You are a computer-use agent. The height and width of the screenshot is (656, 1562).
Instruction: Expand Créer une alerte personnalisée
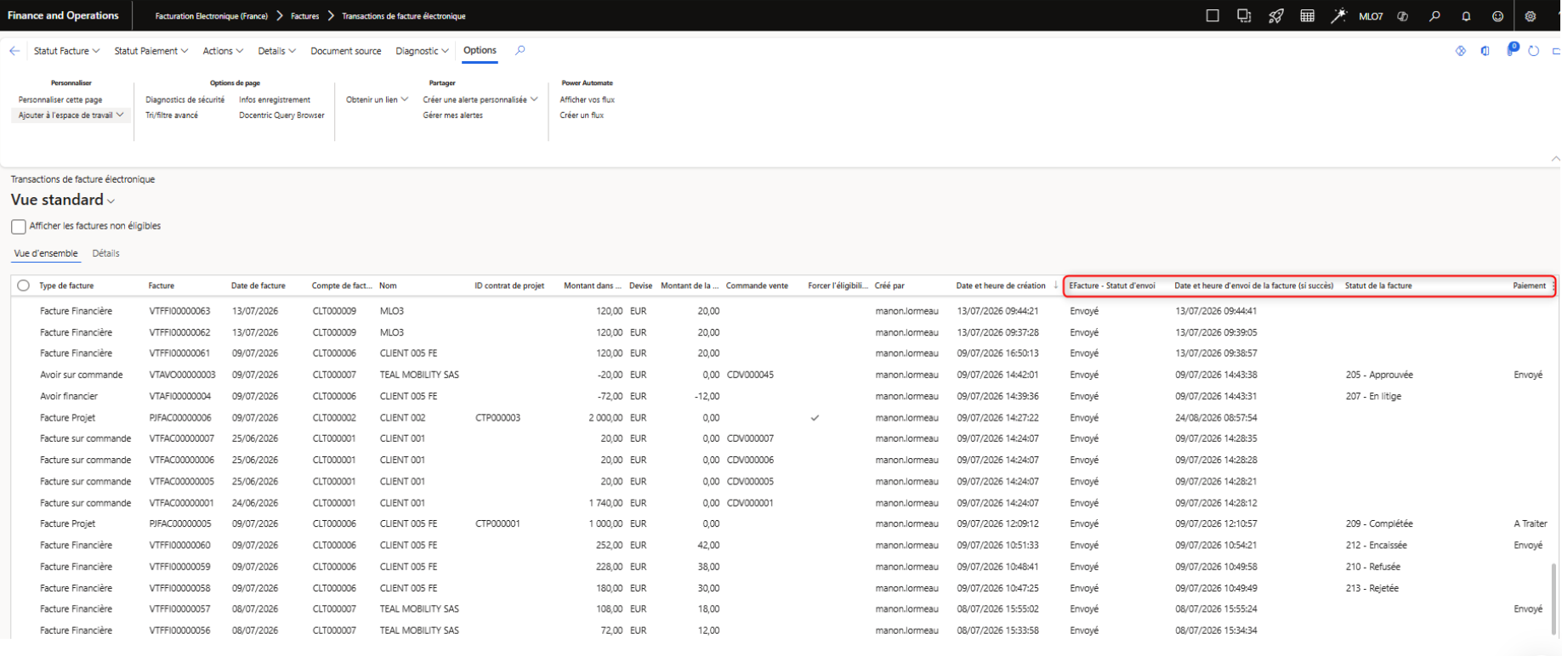point(480,100)
